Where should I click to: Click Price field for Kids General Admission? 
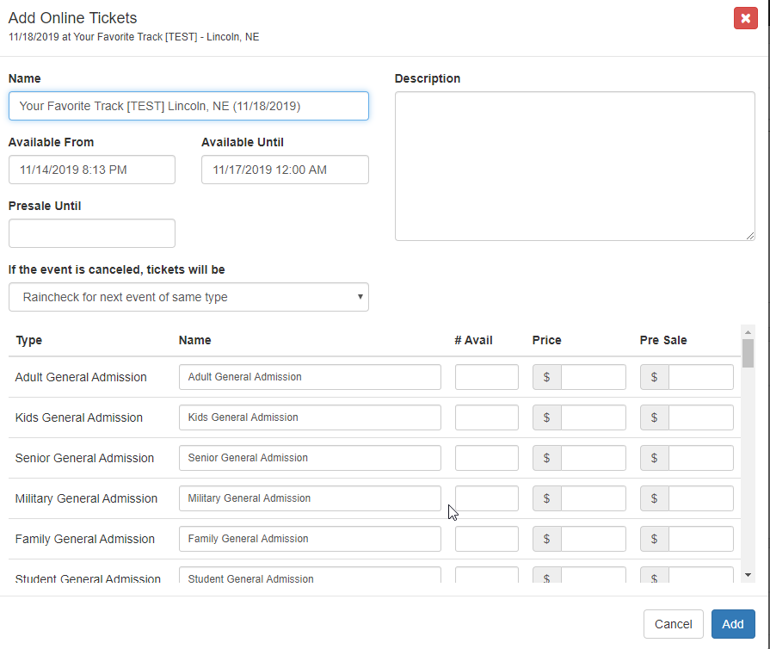point(593,417)
